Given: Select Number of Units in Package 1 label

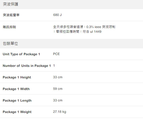Looking at the screenshot, I should (x=27, y=66).
